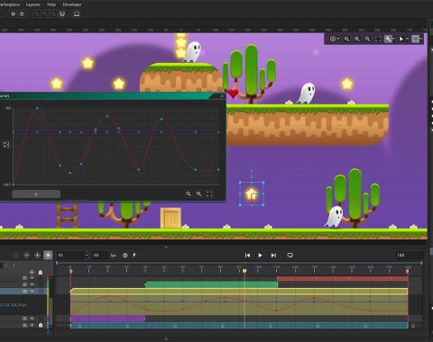433x342 pixels.
Task: Toggle the lock on the bottom layer
Action: click(x=41, y=325)
